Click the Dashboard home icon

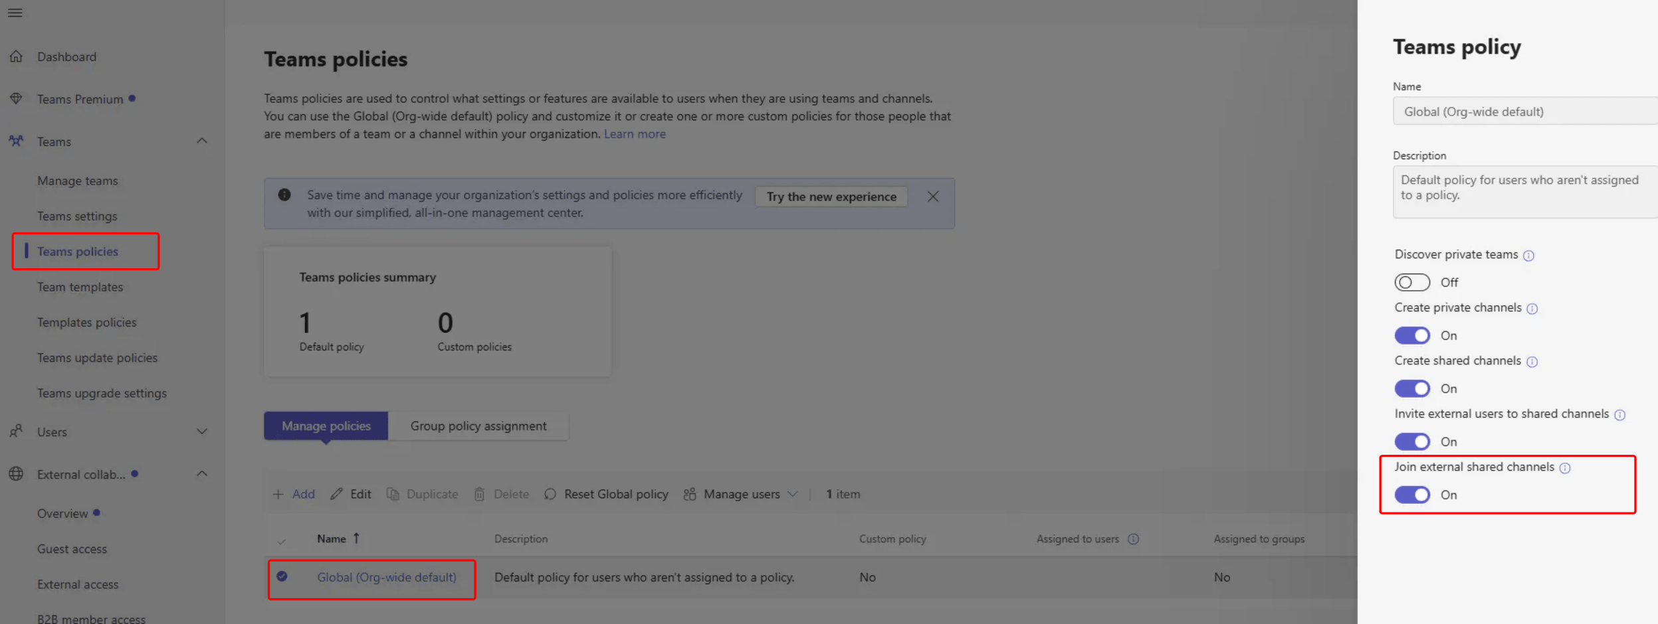tap(17, 56)
